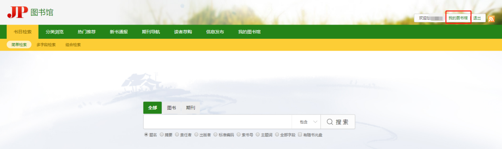Open 新书通报 in the navigation bar
The width and height of the screenshot is (502, 149).
click(x=119, y=32)
